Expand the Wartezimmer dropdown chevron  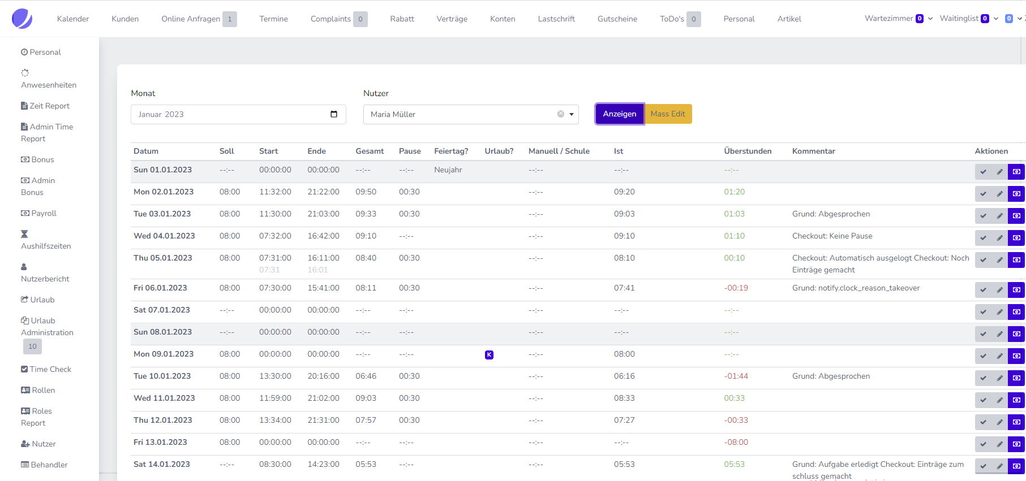point(930,19)
